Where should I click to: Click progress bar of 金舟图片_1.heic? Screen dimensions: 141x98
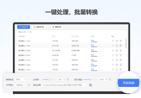pos(97,42)
